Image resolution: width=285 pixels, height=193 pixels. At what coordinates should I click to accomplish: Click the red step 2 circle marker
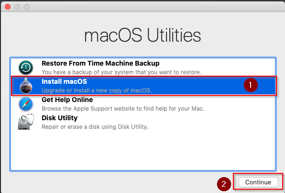tap(224, 184)
